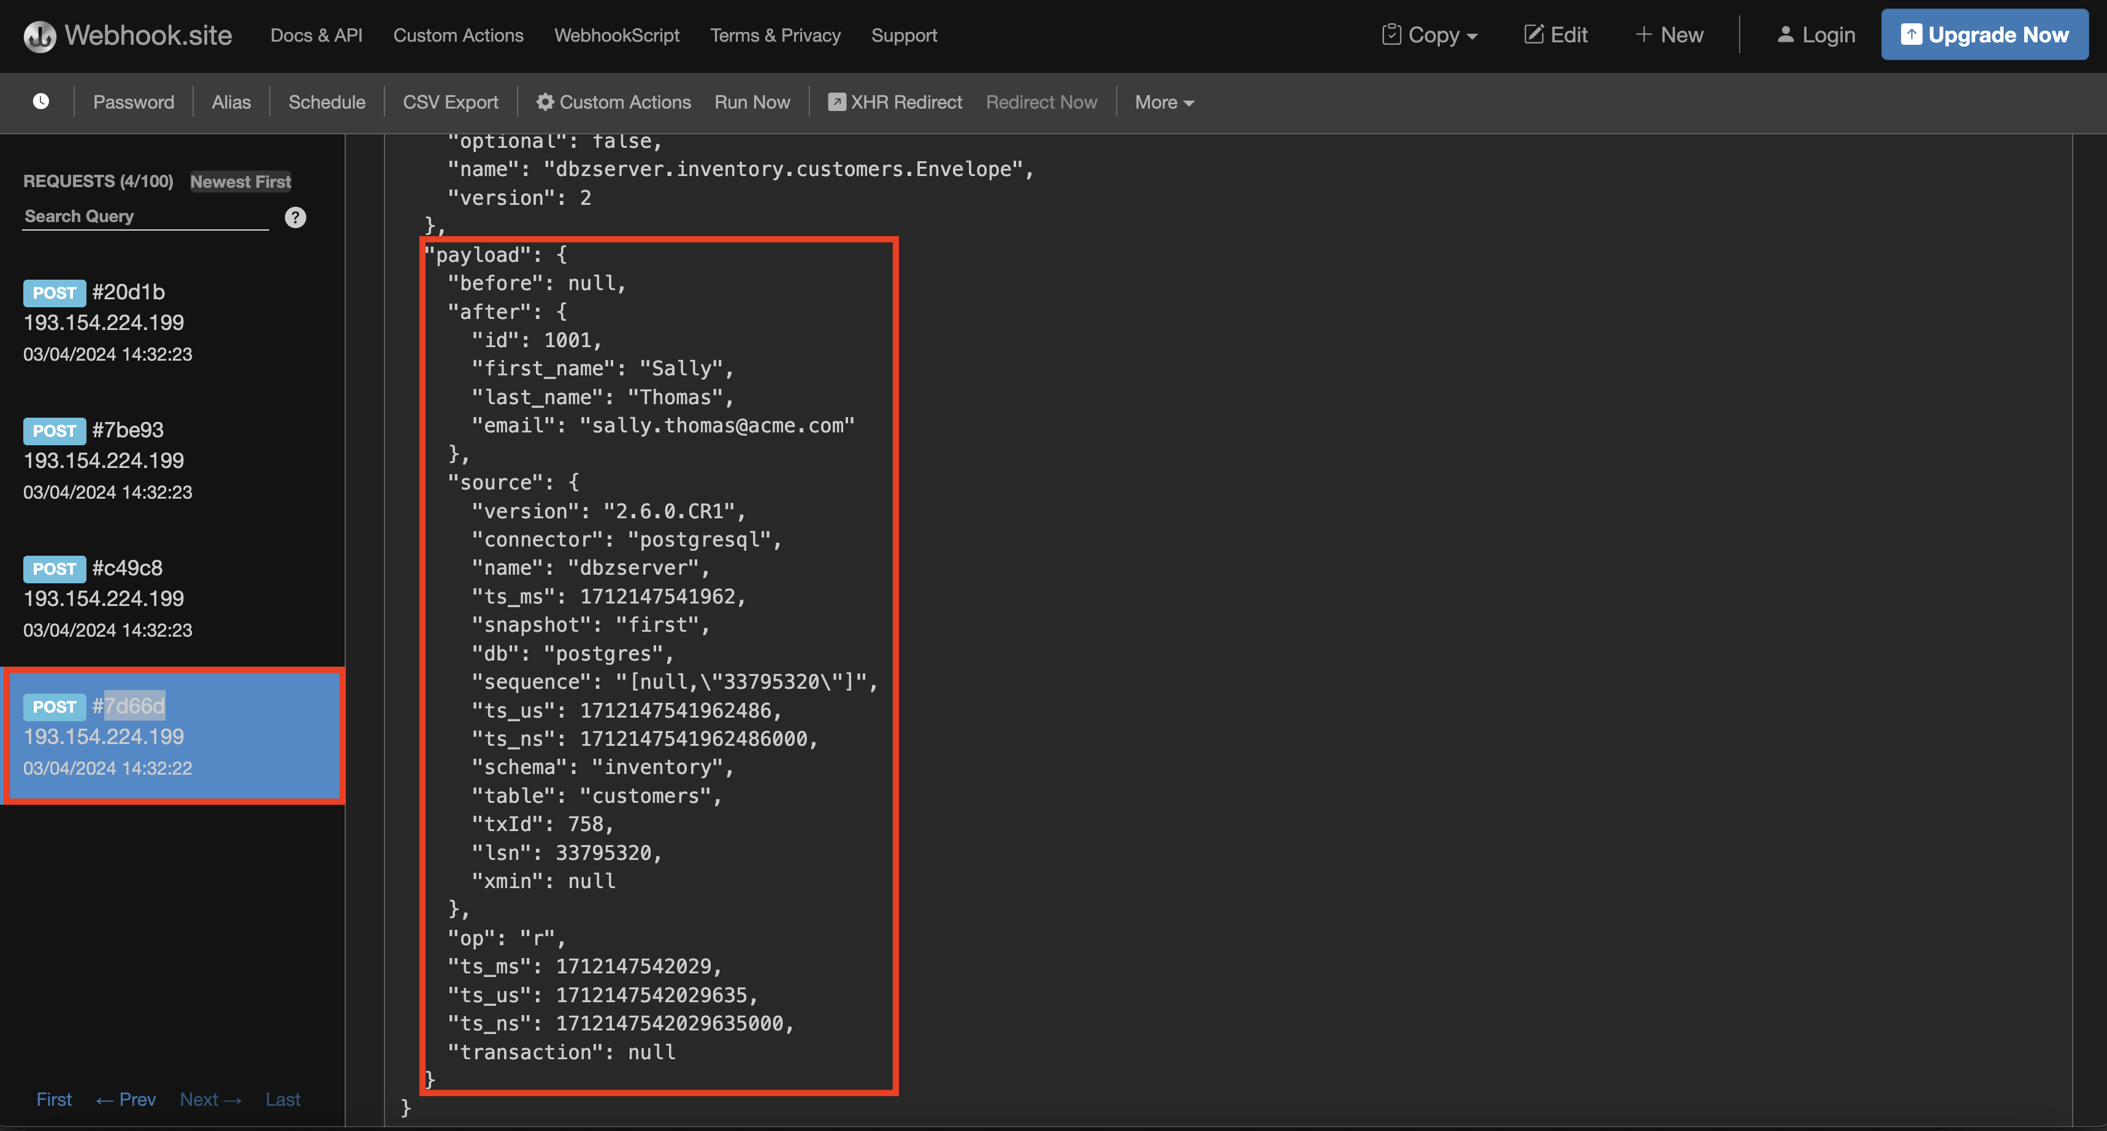Click the Webhook.site logo icon

(39, 35)
